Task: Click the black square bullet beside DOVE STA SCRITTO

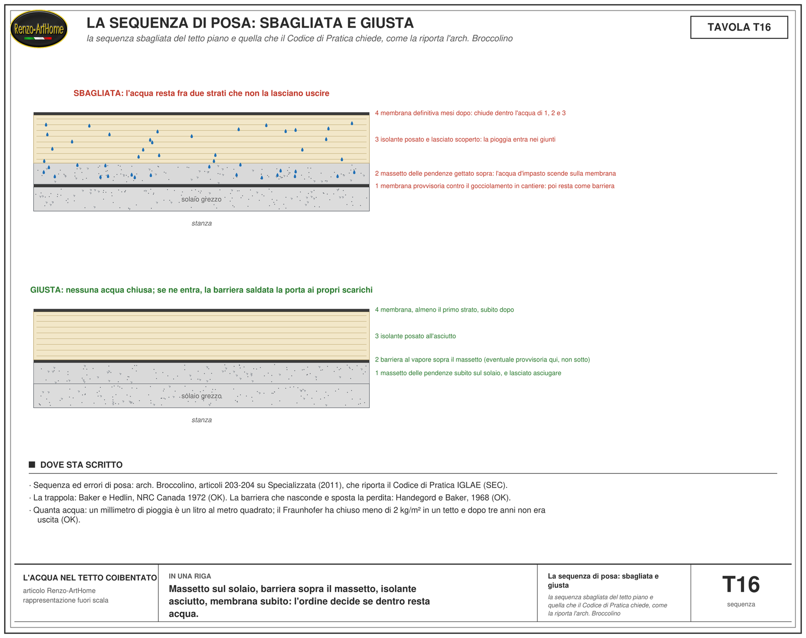Action: click(32, 464)
